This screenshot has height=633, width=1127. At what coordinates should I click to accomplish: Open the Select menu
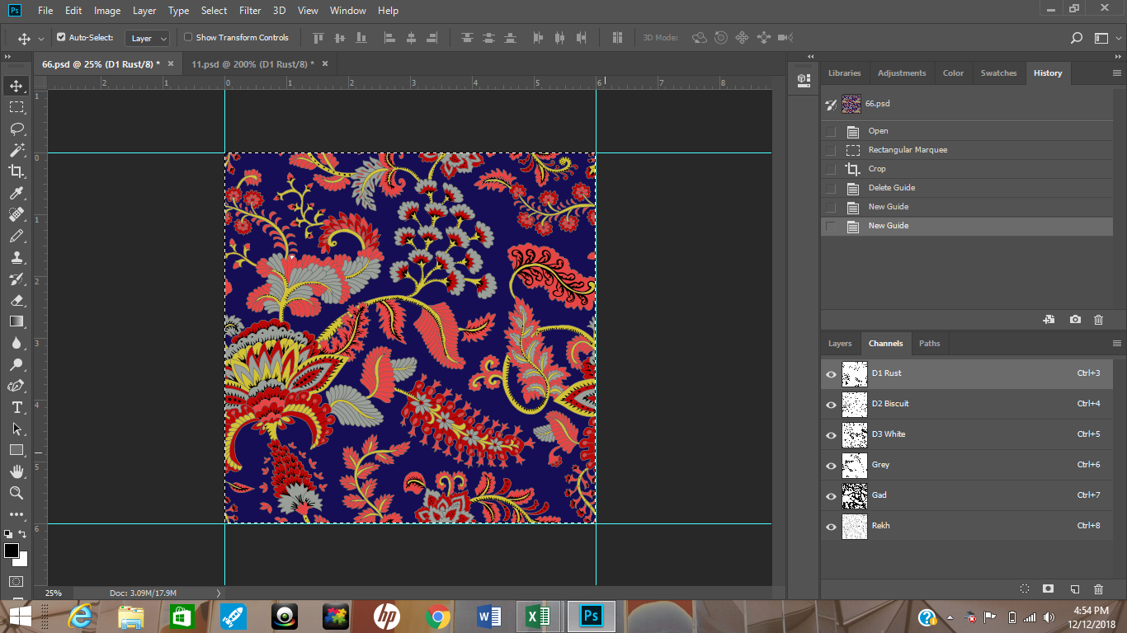point(214,11)
